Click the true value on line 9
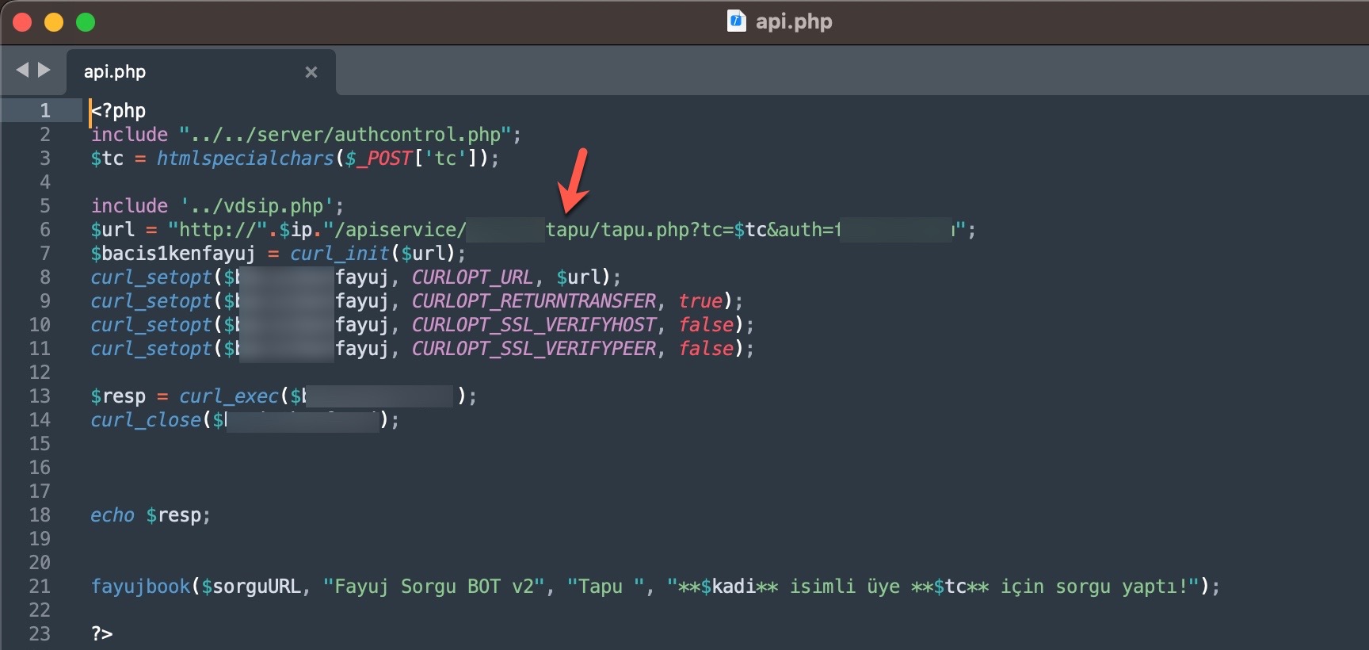The image size is (1369, 650). point(701,300)
